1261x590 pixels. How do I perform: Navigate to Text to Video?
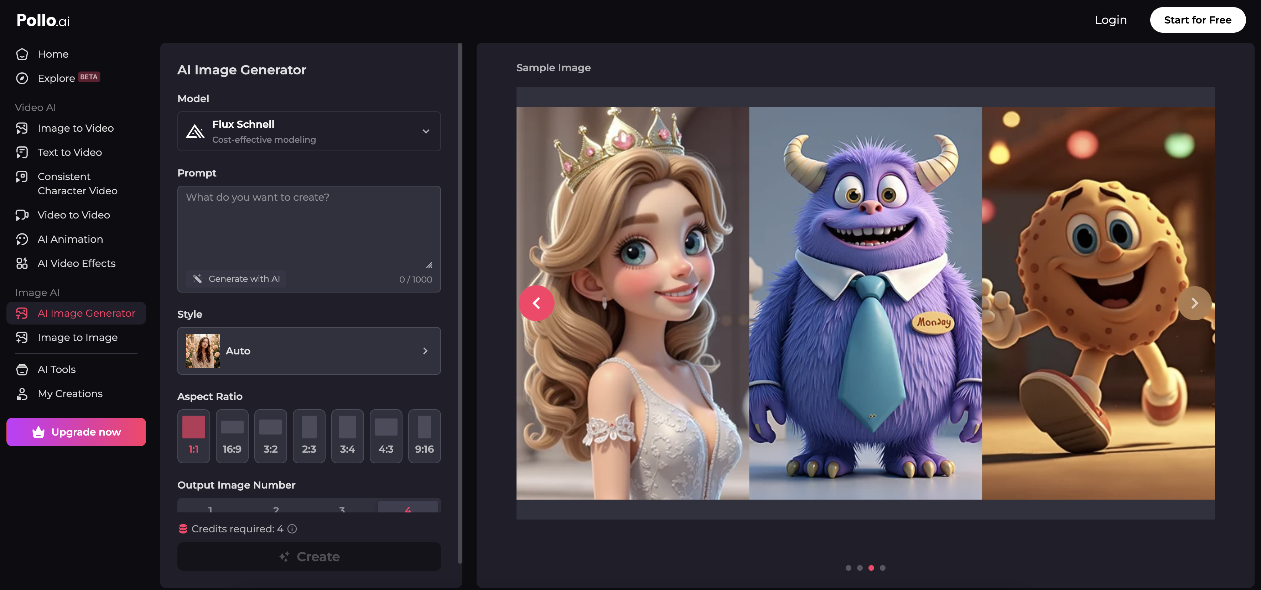(x=69, y=153)
